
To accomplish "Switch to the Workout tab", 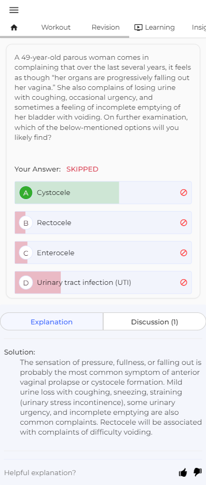I will click(56, 27).
